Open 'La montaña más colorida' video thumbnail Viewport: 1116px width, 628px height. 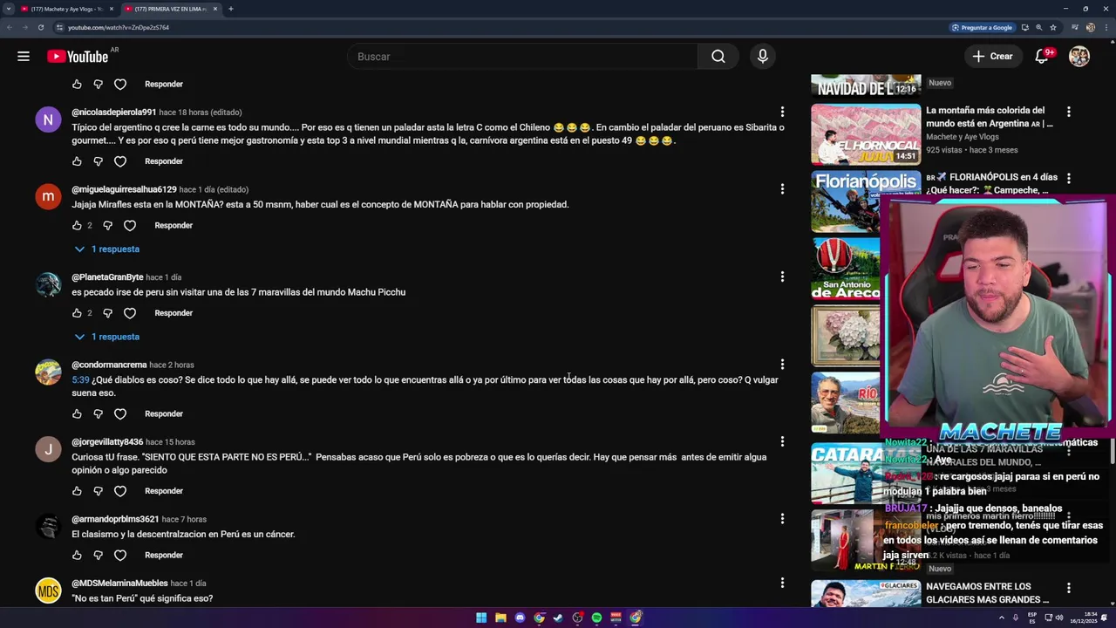866,134
